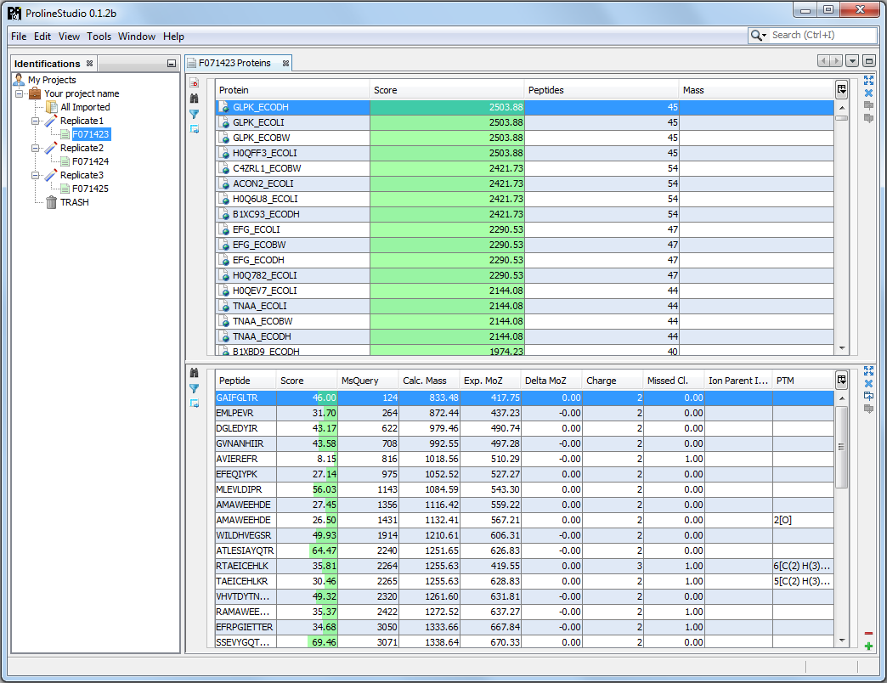Click the red minus icon at bottom right

pyautogui.click(x=868, y=634)
